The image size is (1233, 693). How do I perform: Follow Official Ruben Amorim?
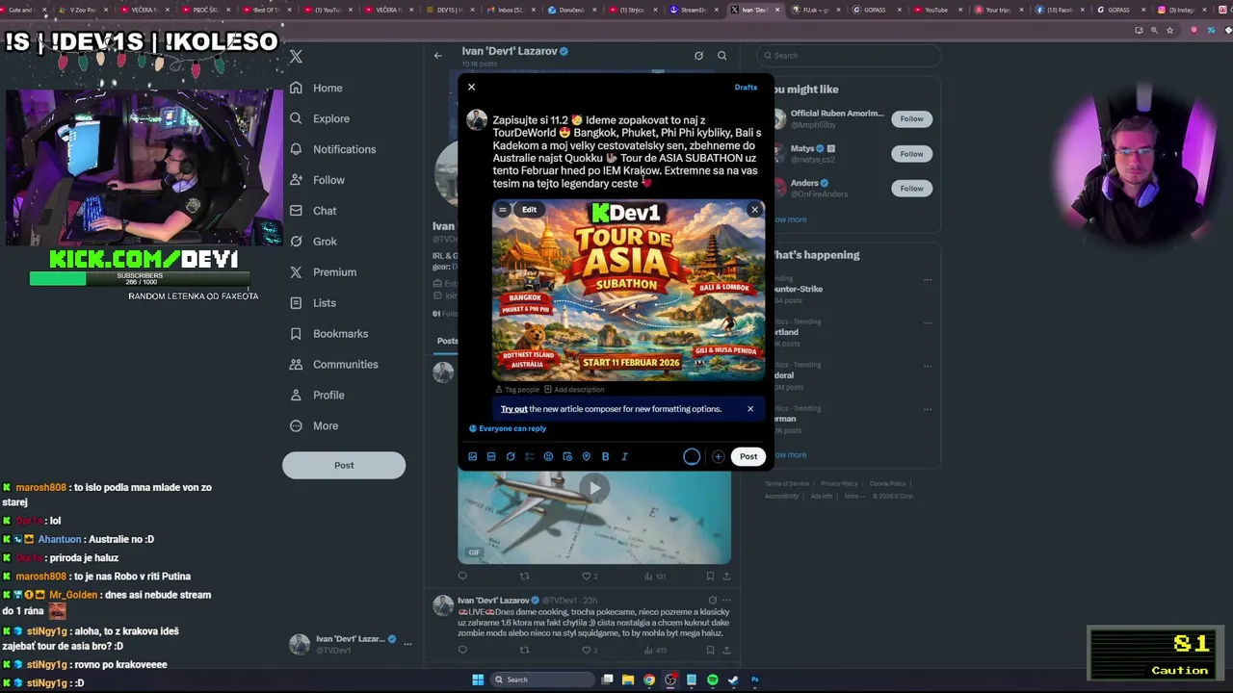[911, 119]
